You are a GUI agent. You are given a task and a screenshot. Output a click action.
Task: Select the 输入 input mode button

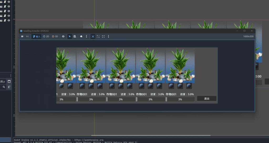click(x=37, y=37)
